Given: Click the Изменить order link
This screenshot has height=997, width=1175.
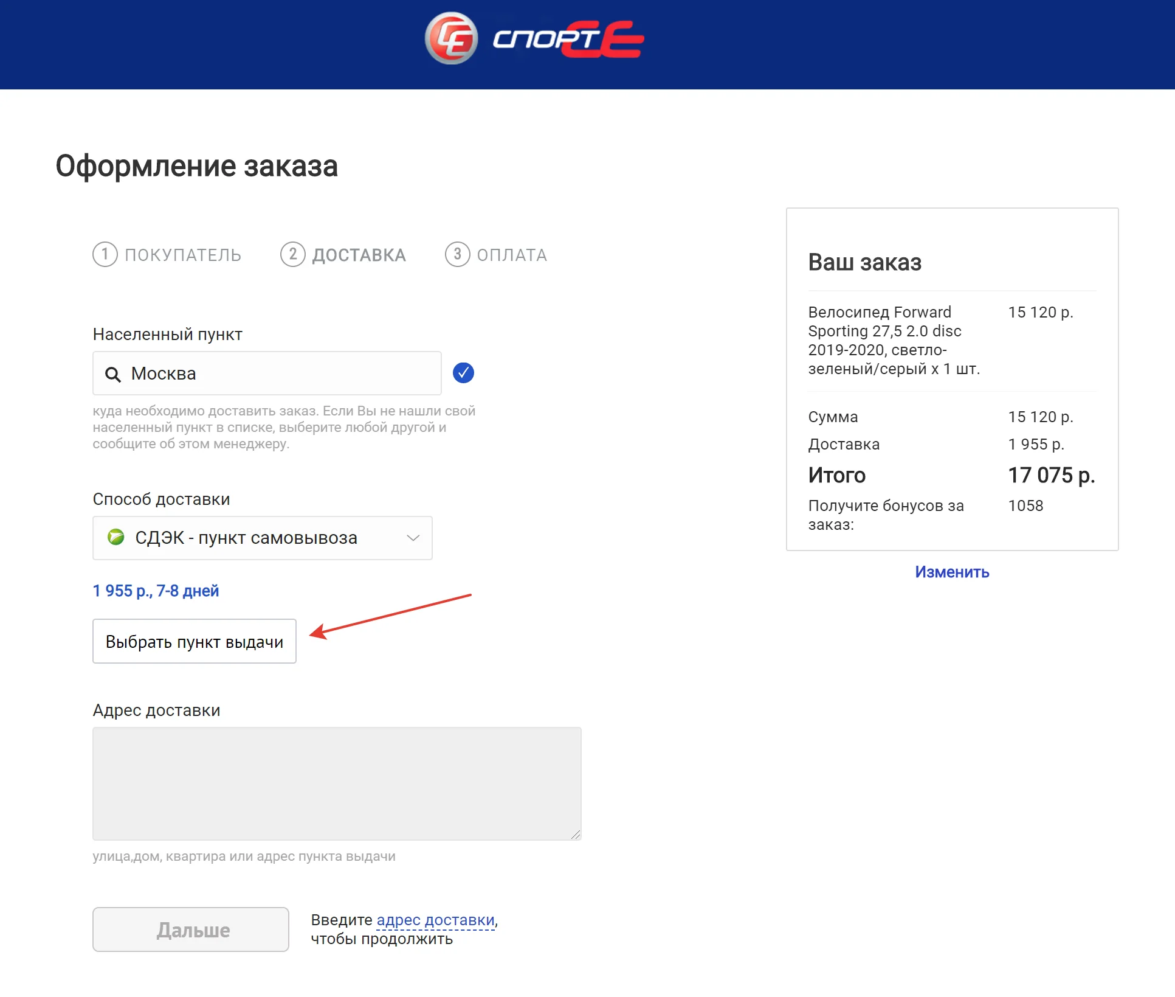Looking at the screenshot, I should [952, 572].
